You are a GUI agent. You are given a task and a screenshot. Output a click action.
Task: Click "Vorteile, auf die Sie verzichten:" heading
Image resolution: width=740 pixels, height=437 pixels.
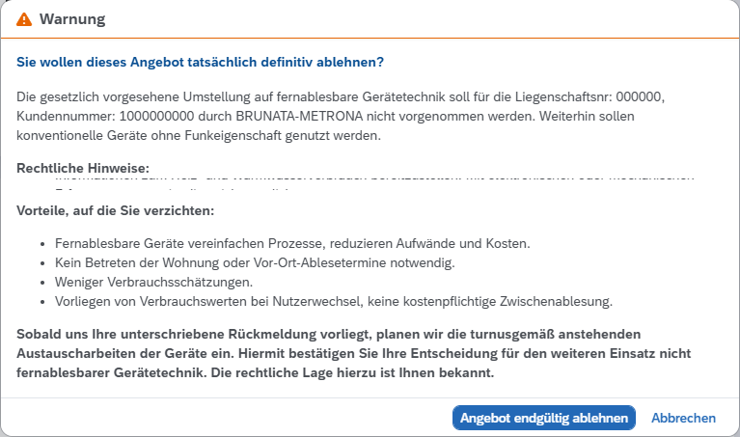[x=116, y=211]
